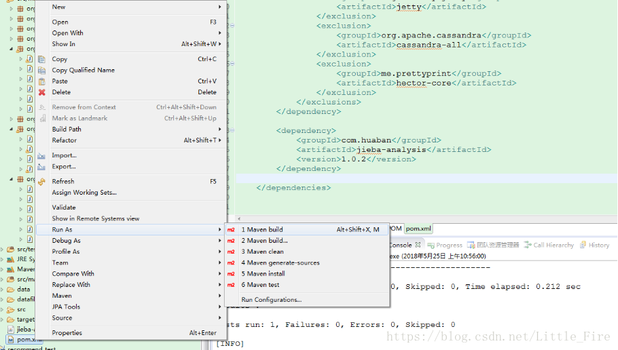Switch to the History tab
This screenshot has height=350, width=618.
click(x=595, y=245)
